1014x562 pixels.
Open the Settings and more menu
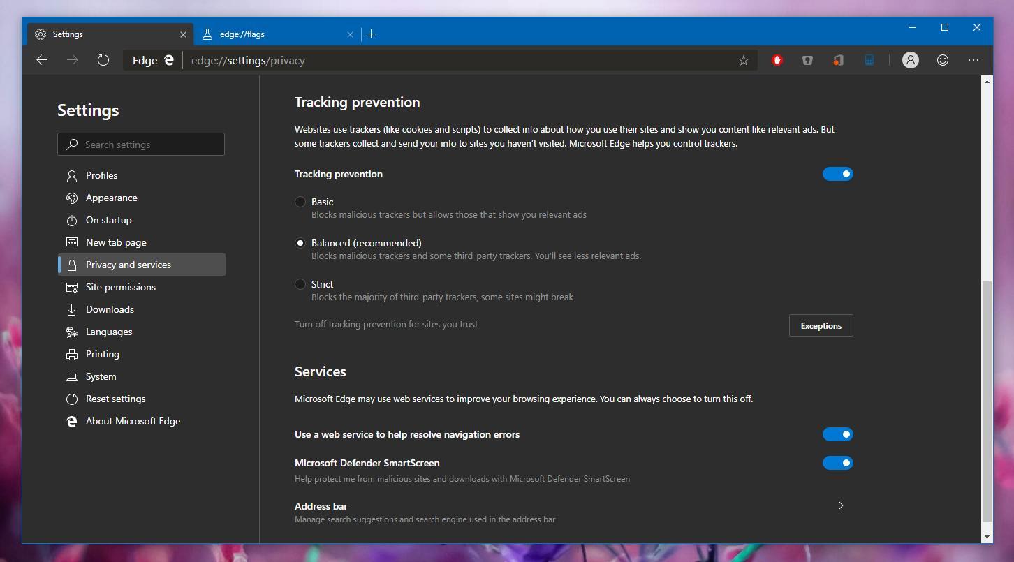point(973,60)
